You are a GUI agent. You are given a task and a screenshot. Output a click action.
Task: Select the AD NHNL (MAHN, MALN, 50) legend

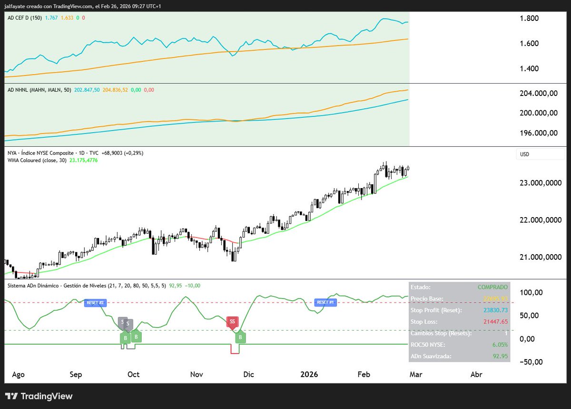(x=39, y=90)
